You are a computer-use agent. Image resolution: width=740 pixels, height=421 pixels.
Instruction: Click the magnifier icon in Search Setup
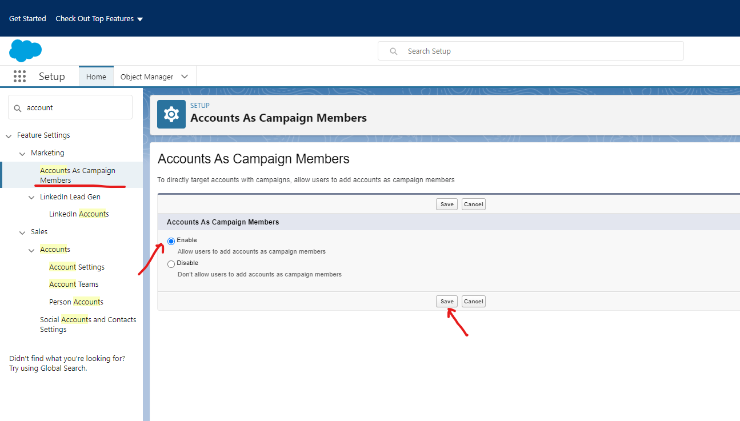393,51
